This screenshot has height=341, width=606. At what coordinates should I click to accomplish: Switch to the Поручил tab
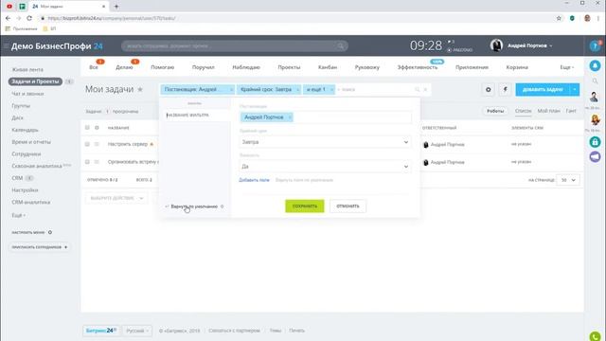pos(203,67)
